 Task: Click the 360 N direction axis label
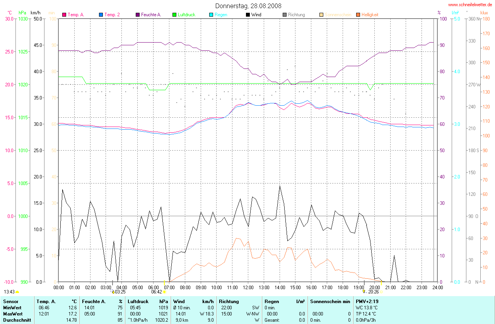(x=474, y=19)
